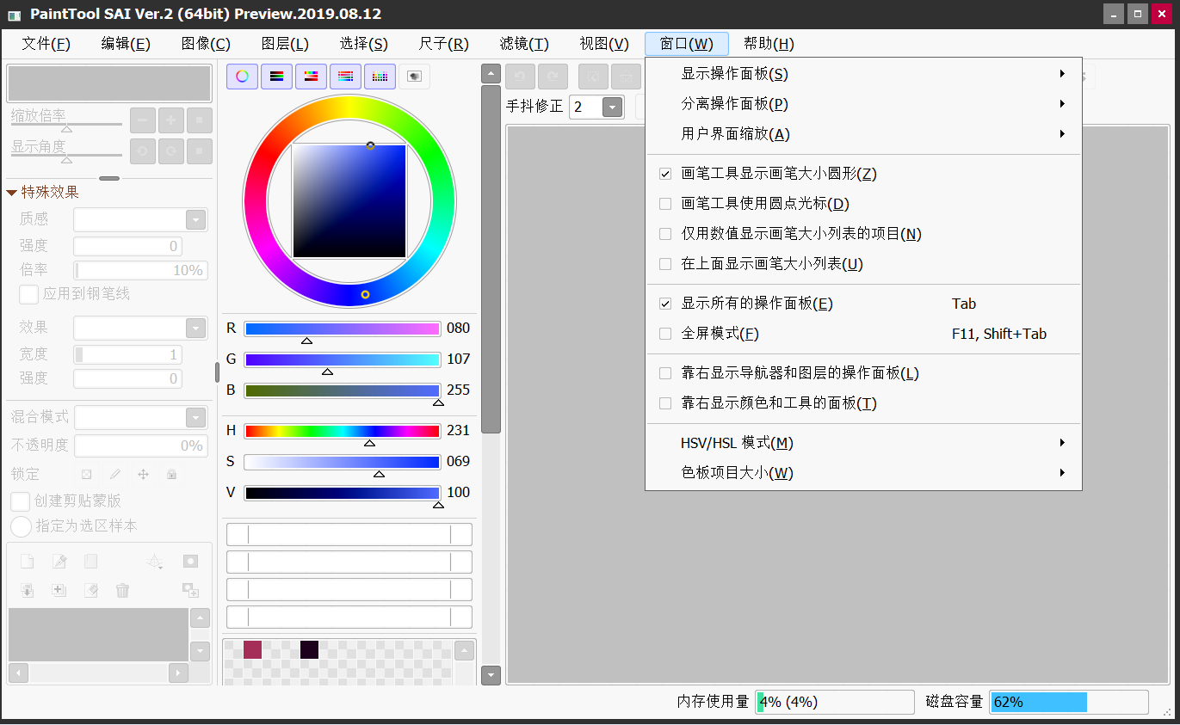The height and width of the screenshot is (725, 1180).
Task: Click the new layer folder icon
Action: 91,562
